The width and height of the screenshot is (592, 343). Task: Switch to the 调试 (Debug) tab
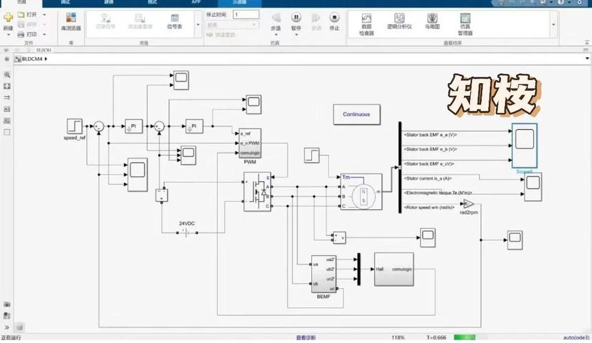(65, 3)
